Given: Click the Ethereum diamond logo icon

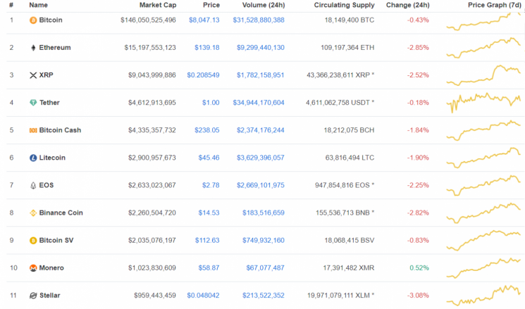Looking at the screenshot, I should [33, 48].
